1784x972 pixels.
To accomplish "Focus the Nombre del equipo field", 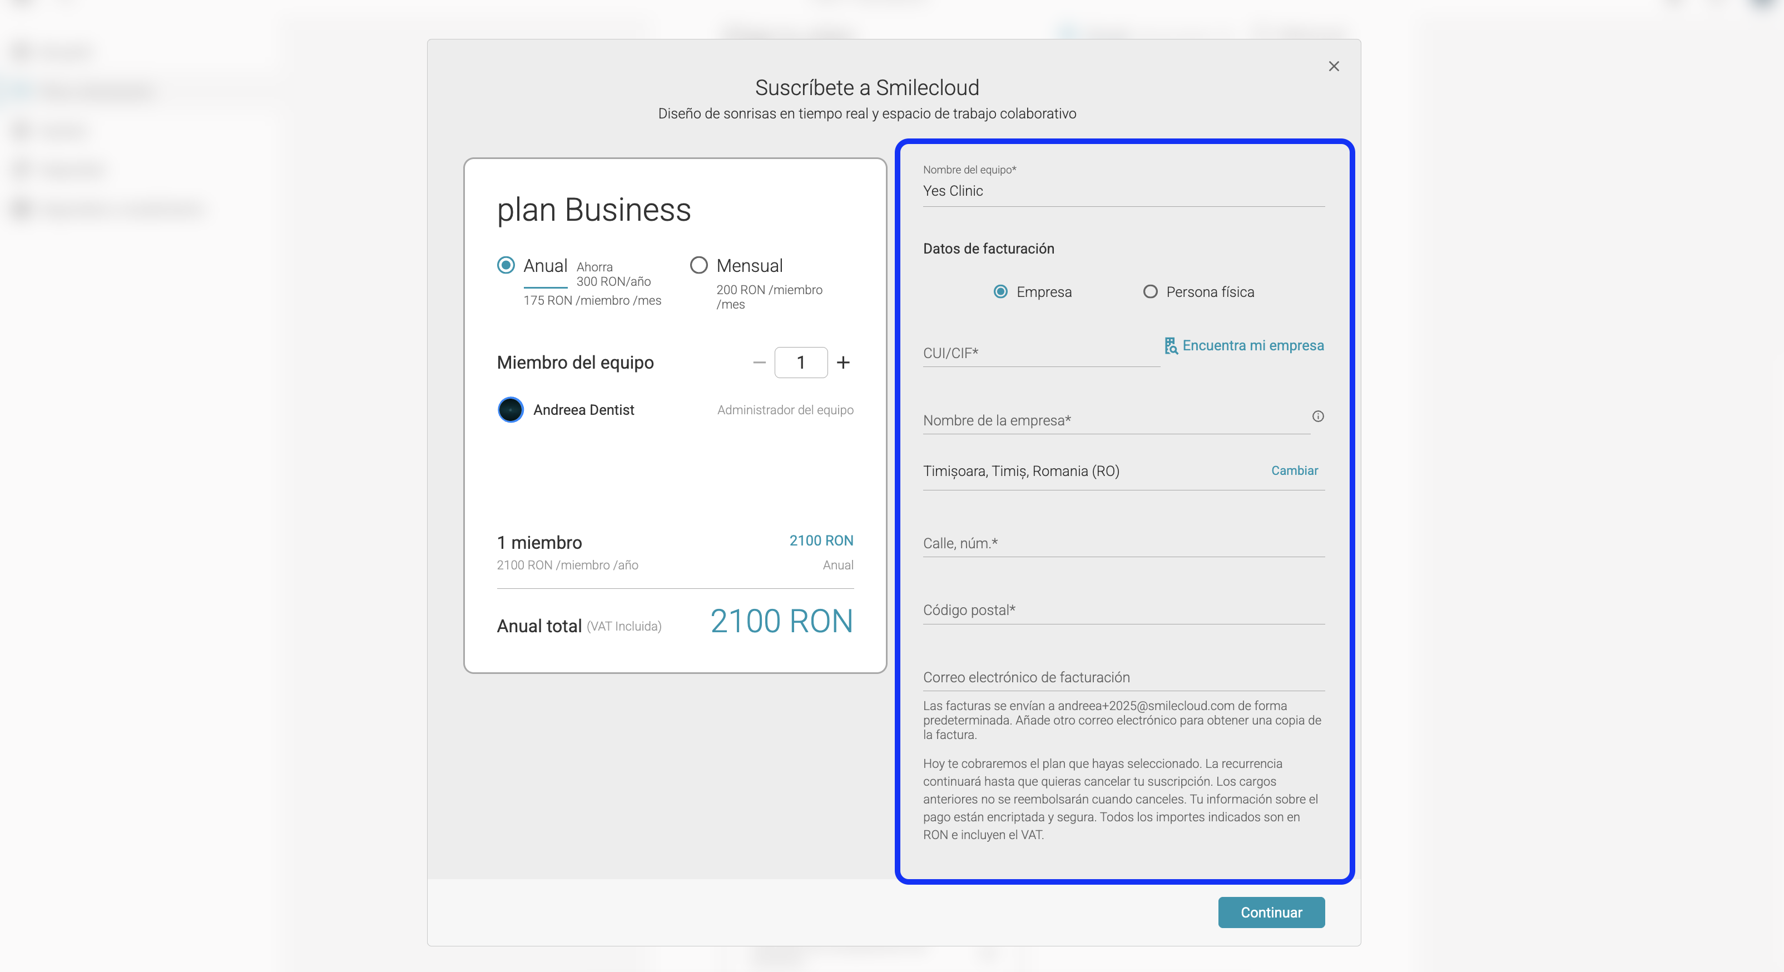I will pos(1122,191).
